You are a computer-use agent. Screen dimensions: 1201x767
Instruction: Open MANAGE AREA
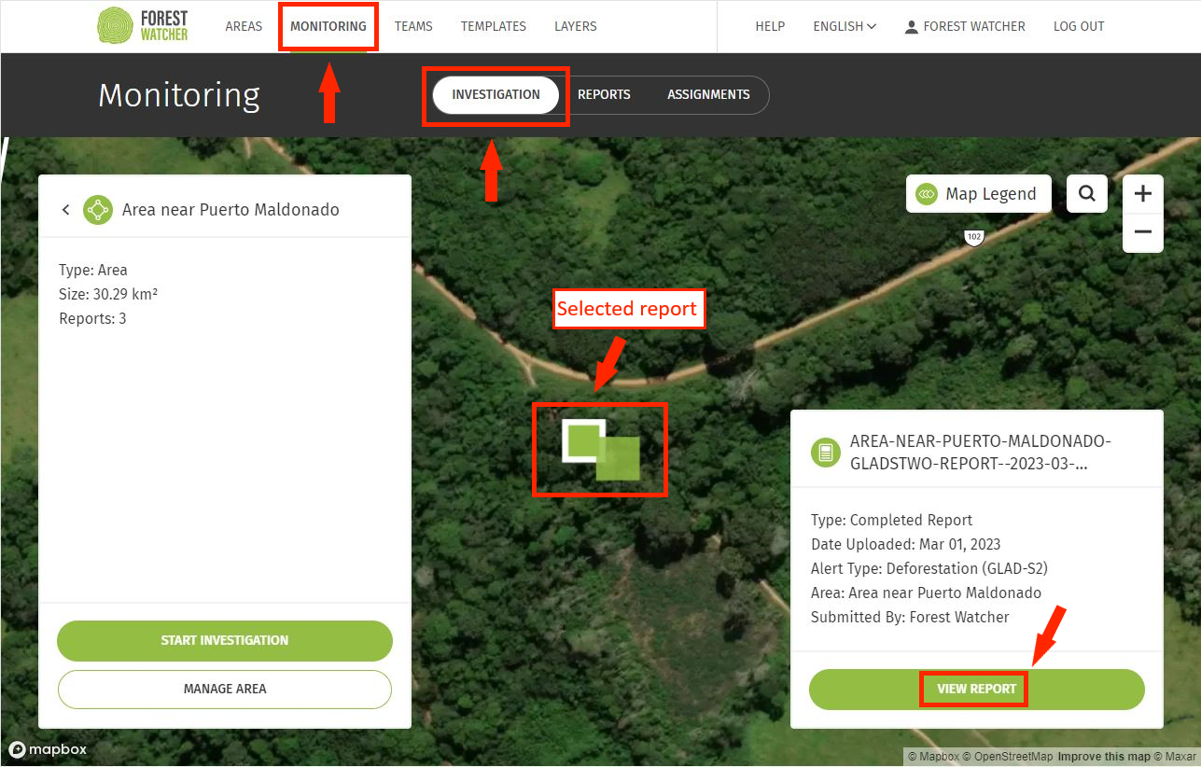[x=224, y=689]
